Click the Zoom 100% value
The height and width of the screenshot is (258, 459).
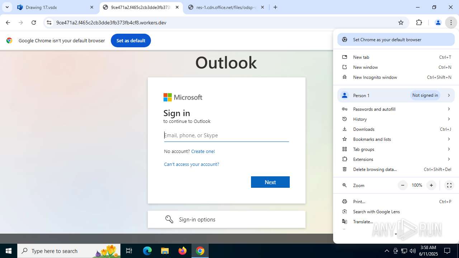[417, 185]
